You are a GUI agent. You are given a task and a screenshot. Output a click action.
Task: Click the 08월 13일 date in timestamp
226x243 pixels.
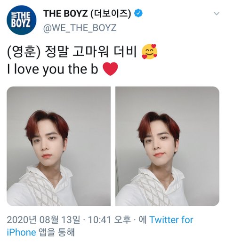pyautogui.click(x=60, y=220)
